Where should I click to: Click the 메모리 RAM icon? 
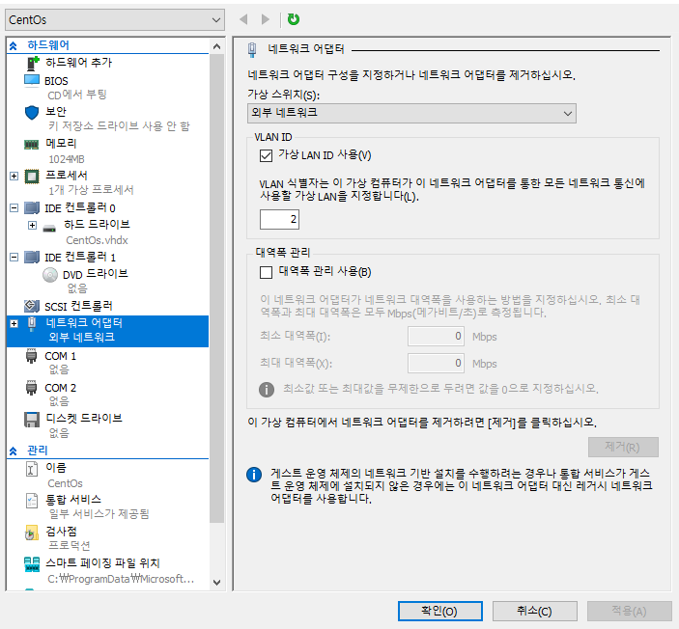pos(31,145)
